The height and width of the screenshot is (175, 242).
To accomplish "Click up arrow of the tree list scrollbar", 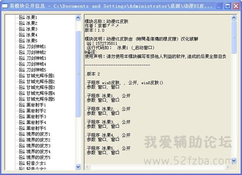I will (78, 18).
